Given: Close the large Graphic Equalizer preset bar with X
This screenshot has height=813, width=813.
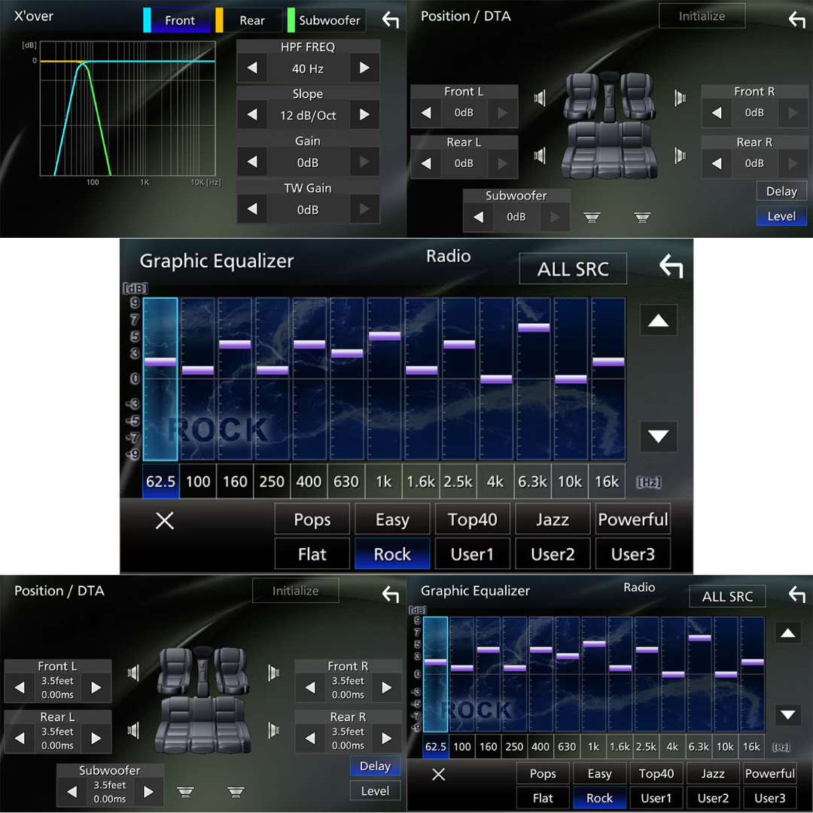Looking at the screenshot, I should coord(164,520).
